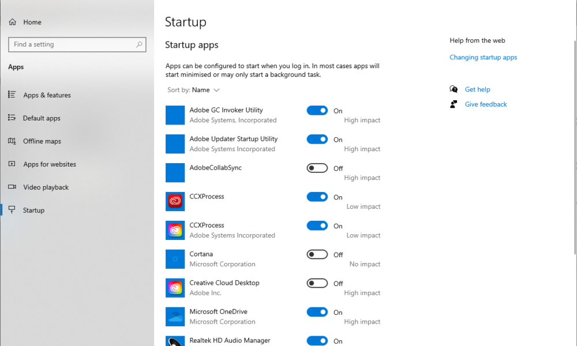Select Startup in the navigation menu

click(33, 210)
